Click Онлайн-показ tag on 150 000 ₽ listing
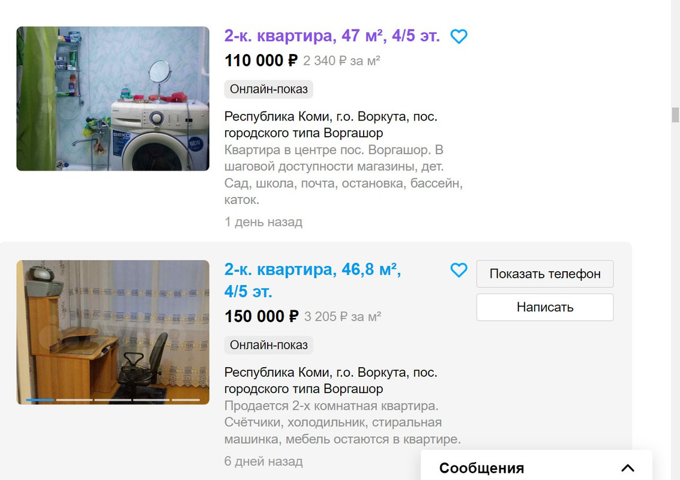The height and width of the screenshot is (480, 680). click(268, 345)
